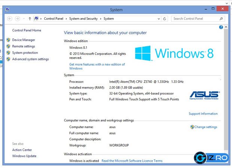
Task: Click the text 2.00 GB (1.89 GB usable)
Action: tap(126, 87)
